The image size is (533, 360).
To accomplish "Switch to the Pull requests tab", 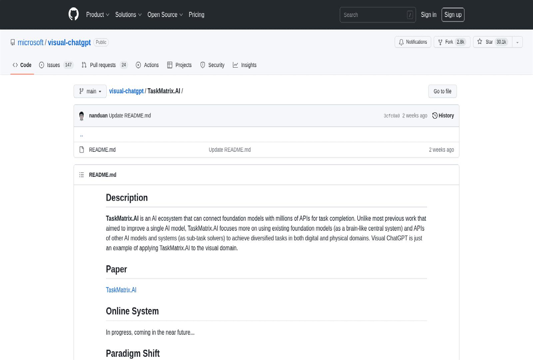I will pyautogui.click(x=103, y=65).
